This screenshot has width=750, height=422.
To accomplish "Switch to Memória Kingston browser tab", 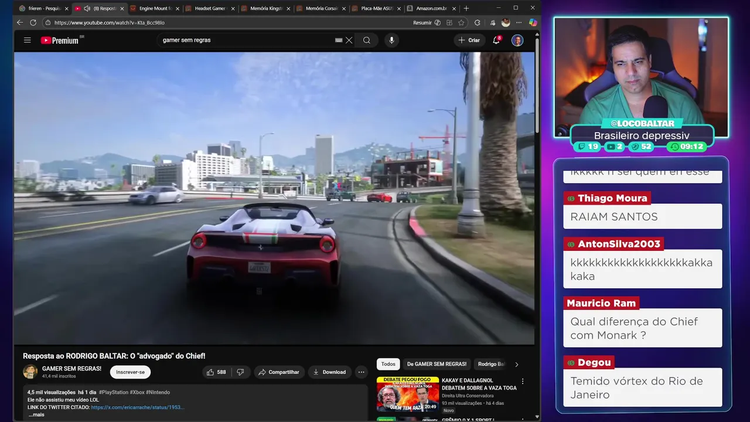I will point(265,8).
